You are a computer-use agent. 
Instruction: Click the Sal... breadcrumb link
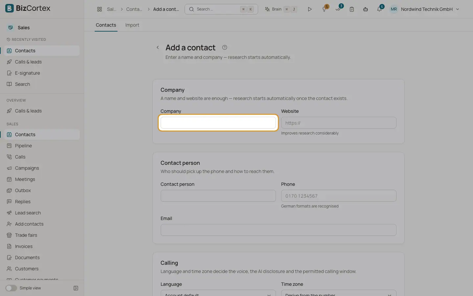tap(112, 9)
